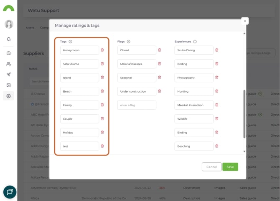Open users icon in sidebar
Image resolution: width=280 pixels, height=201 pixels.
pyautogui.click(x=9, y=64)
